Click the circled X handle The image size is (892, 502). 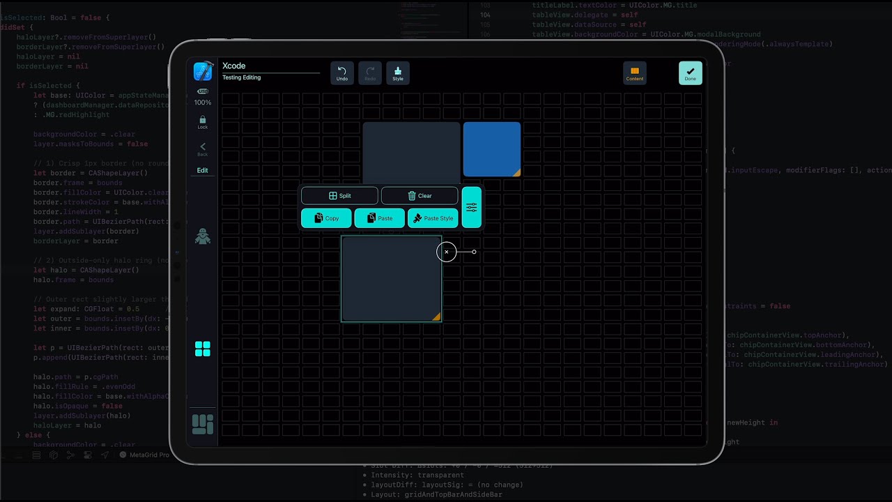pos(447,252)
